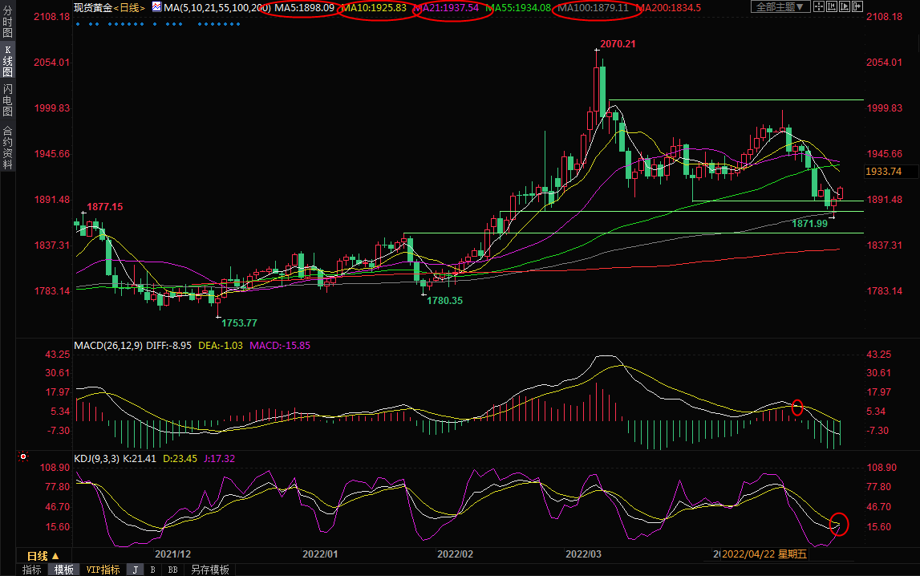Open the VIP指标 tab
The width and height of the screenshot is (920, 576).
(x=103, y=570)
